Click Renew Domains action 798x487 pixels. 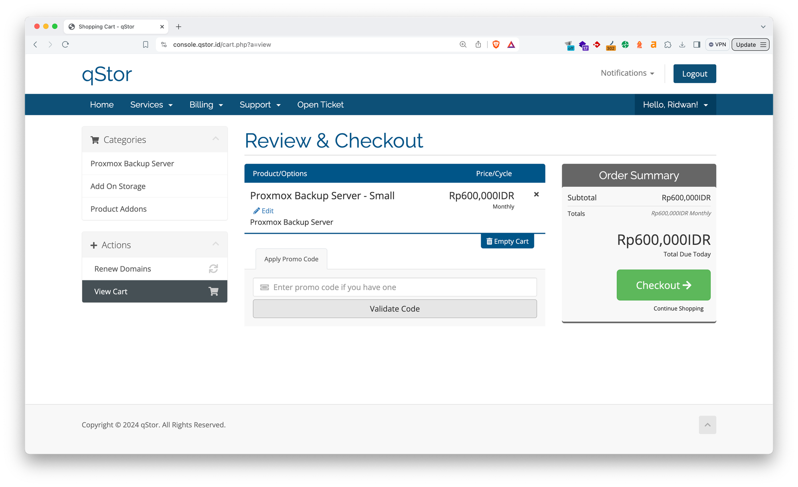(x=155, y=269)
